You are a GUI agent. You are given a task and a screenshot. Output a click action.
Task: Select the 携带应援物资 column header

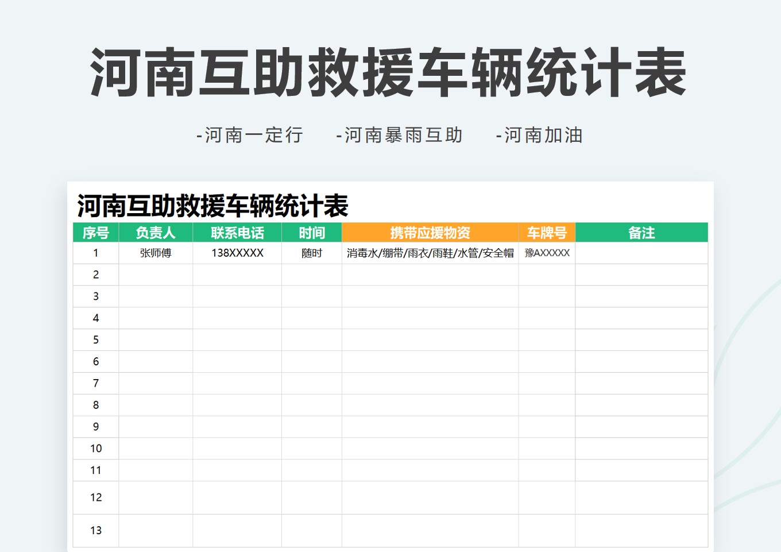click(429, 233)
